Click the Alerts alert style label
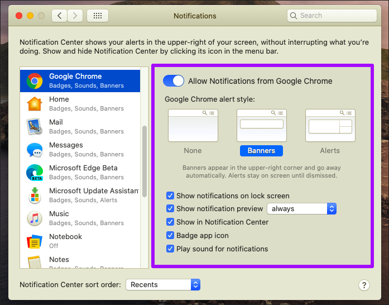Image resolution: width=389 pixels, height=305 pixels. click(x=330, y=150)
